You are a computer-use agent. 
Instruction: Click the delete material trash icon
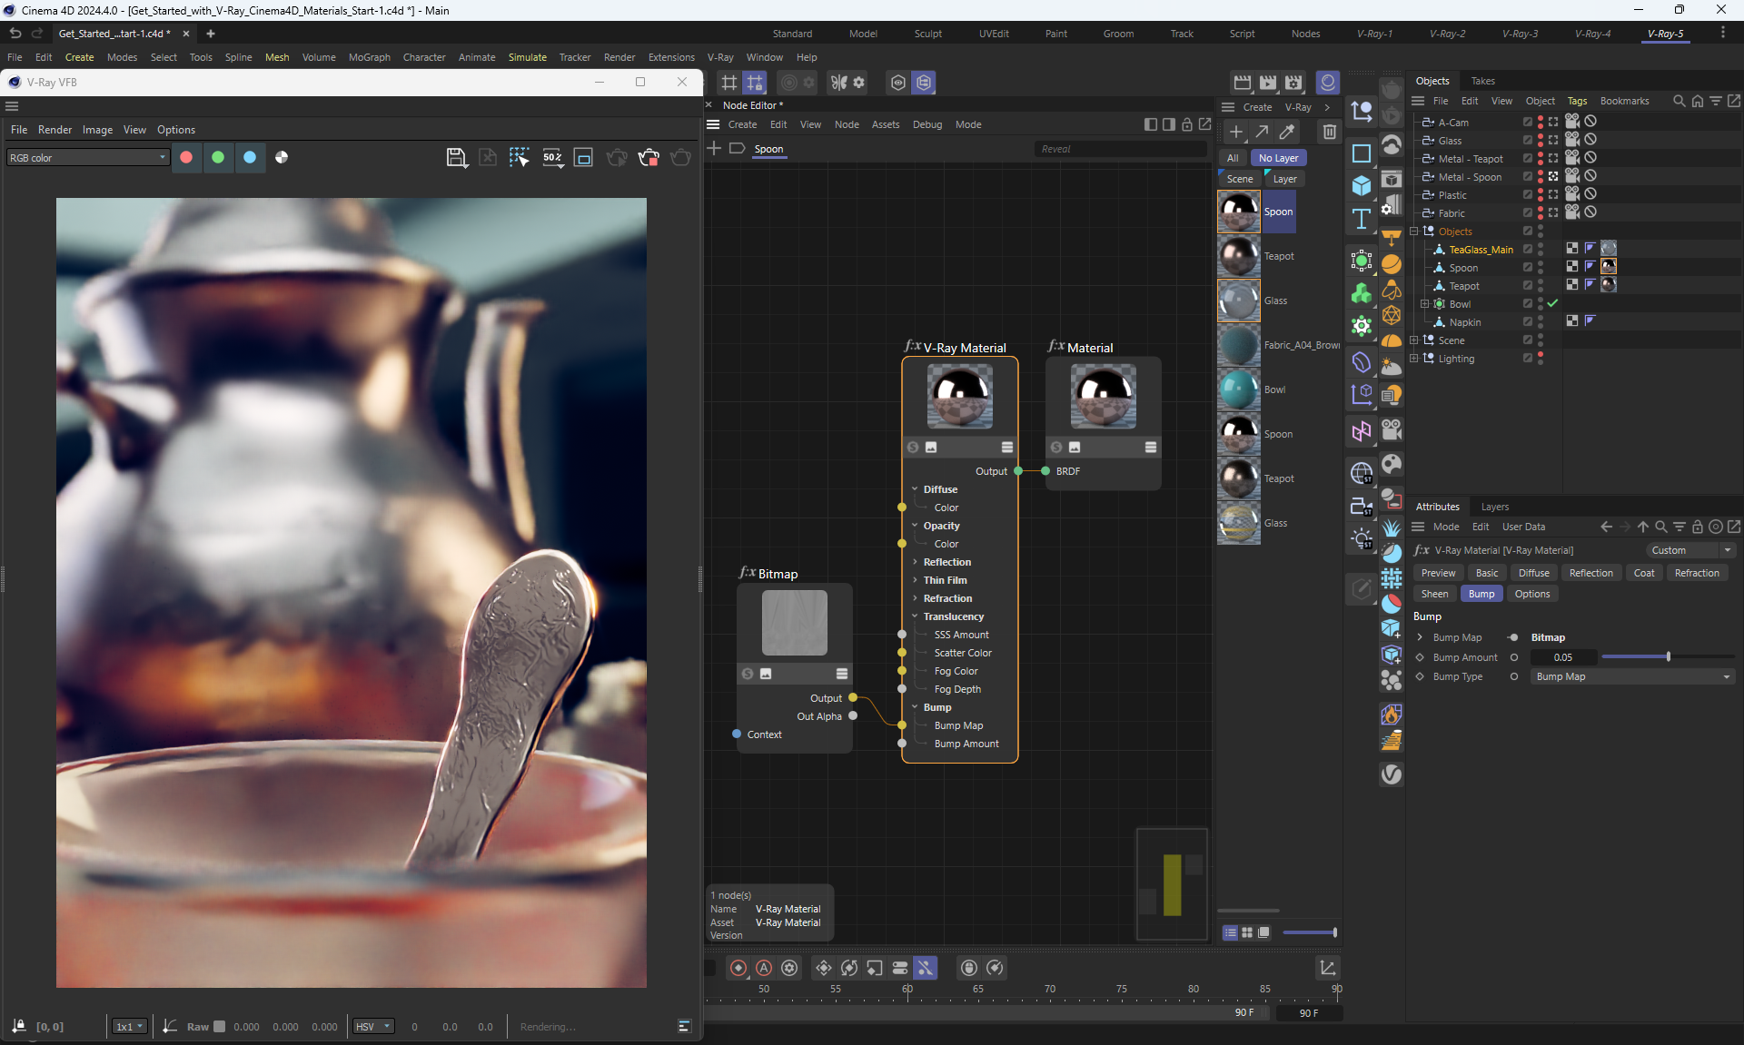(x=1329, y=133)
